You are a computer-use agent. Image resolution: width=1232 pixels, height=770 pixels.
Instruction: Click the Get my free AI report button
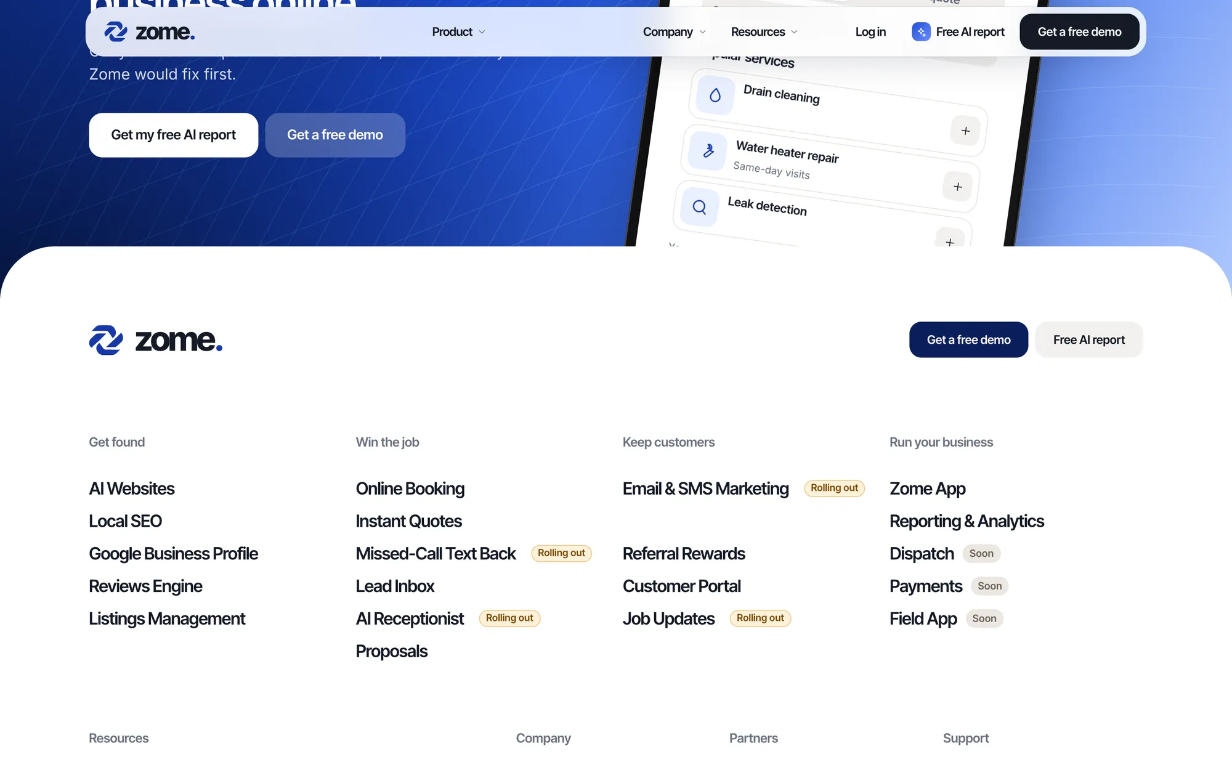coord(174,135)
